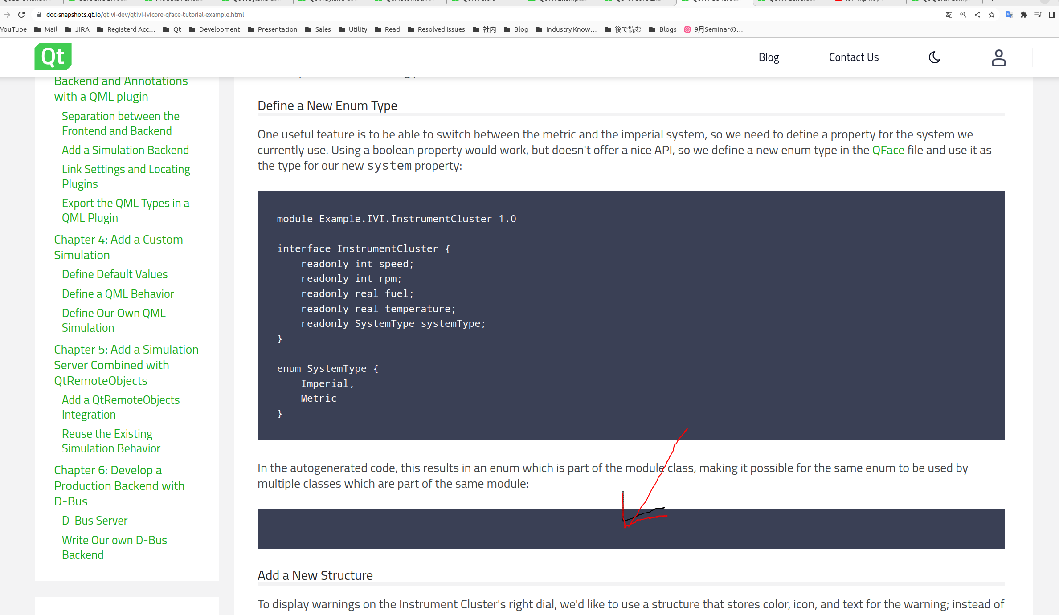Toggle dark mode with the moon icon

pos(934,57)
